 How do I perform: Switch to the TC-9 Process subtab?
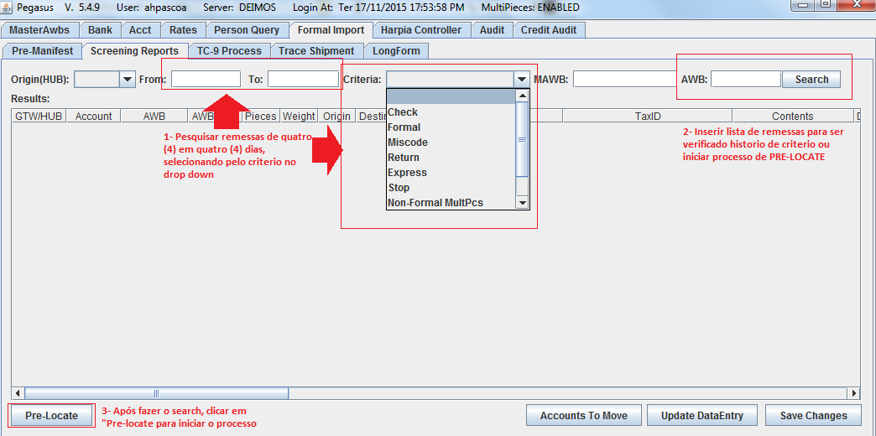(x=229, y=51)
